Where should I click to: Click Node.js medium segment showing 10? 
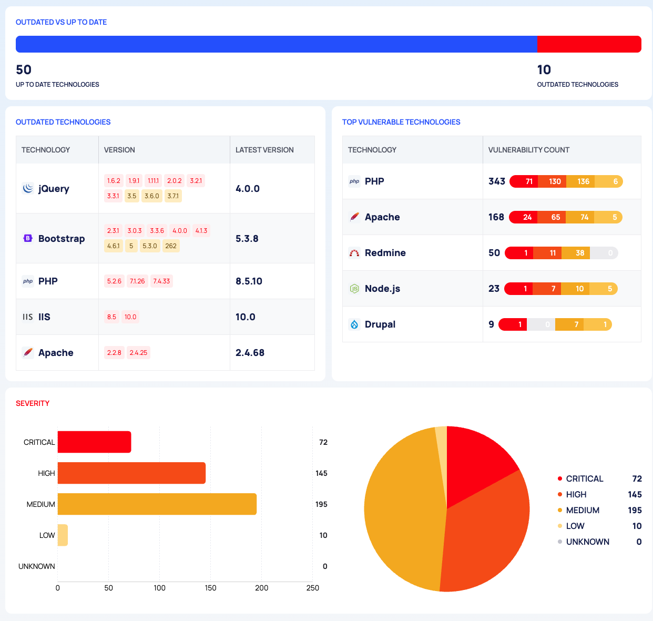575,289
